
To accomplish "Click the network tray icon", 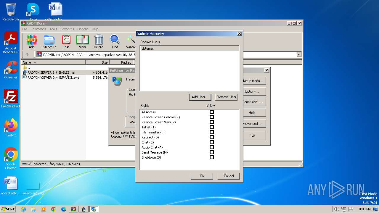I will (x=344, y=209).
